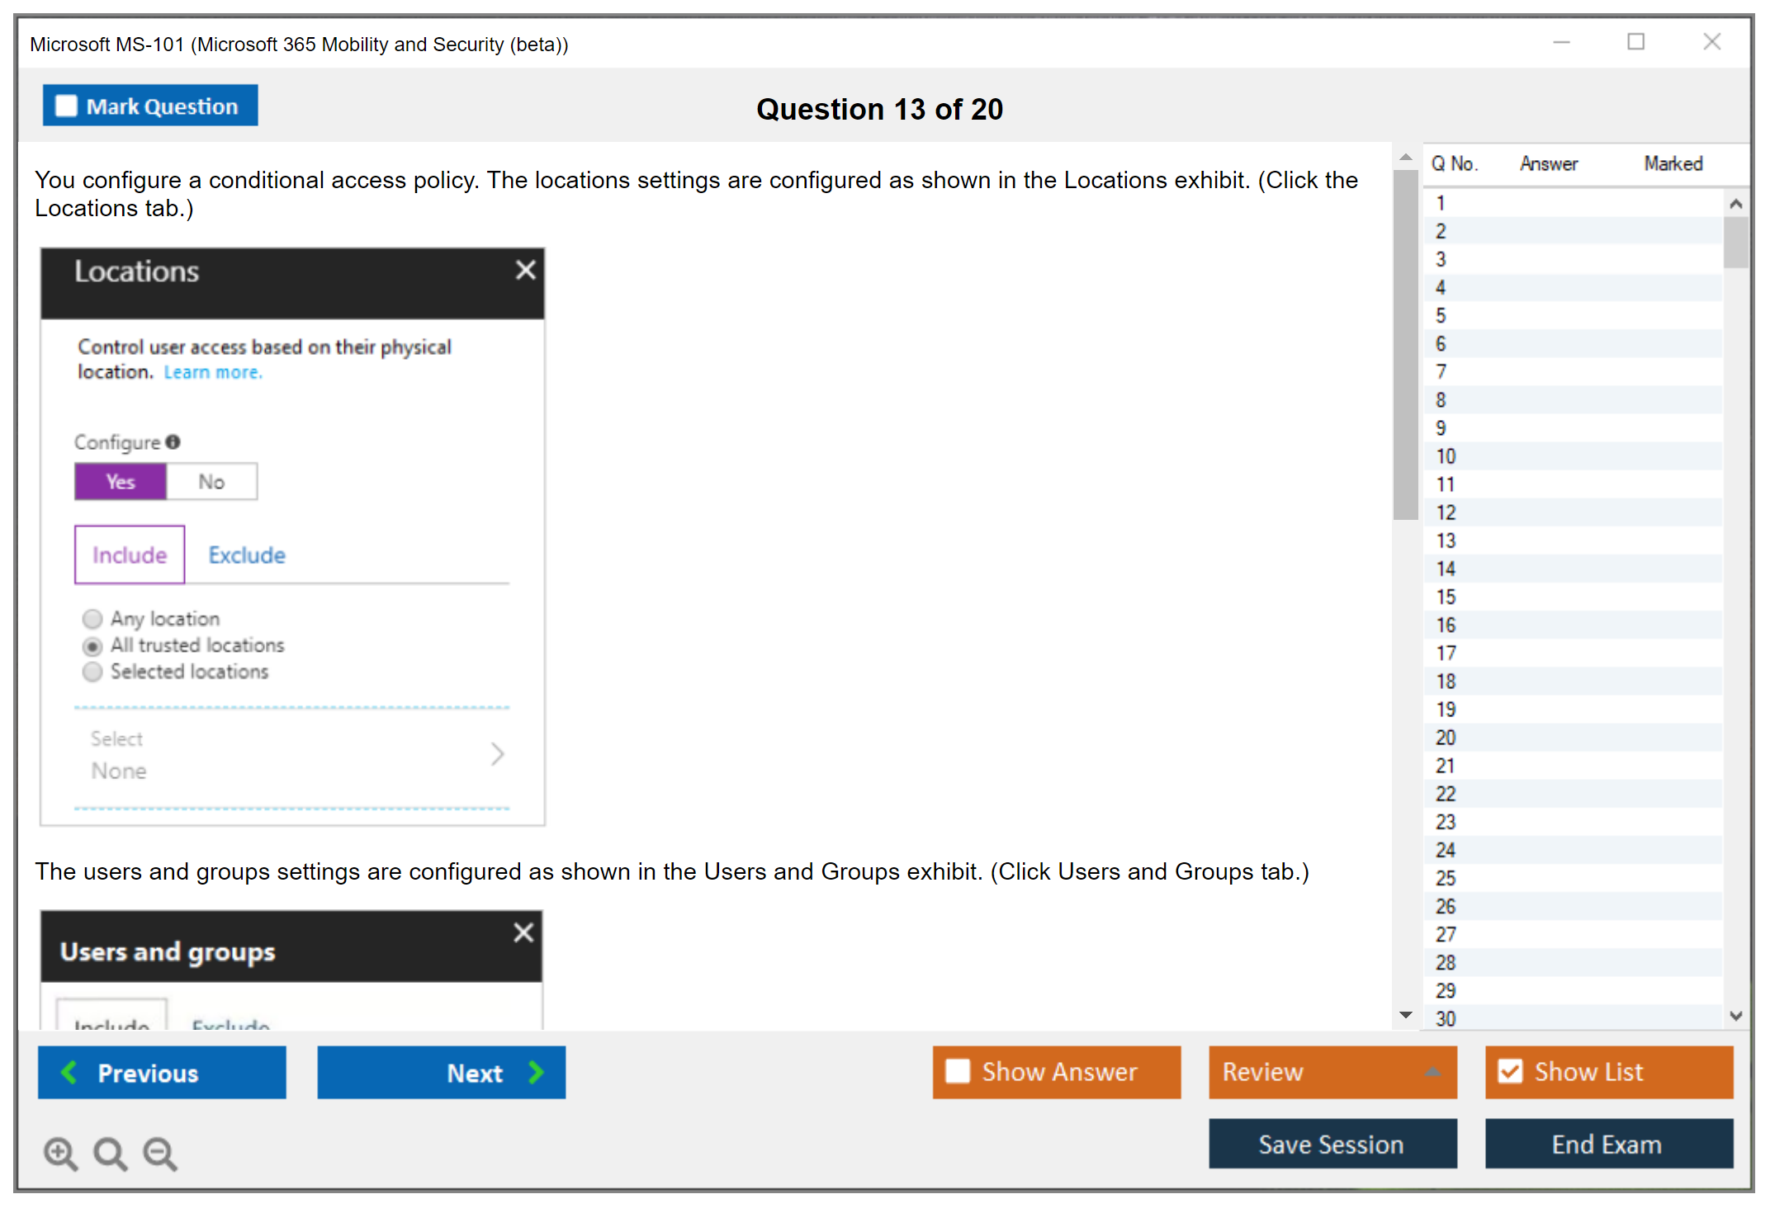Click the green arrow on Next button
Image resolution: width=1775 pixels, height=1213 pixels.
pyautogui.click(x=537, y=1072)
